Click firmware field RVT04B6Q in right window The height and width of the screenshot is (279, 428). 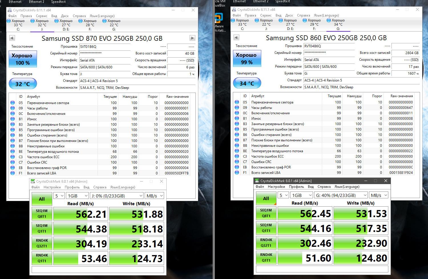tap(329, 46)
